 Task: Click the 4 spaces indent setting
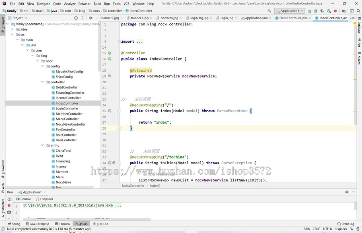pyautogui.click(x=341, y=229)
